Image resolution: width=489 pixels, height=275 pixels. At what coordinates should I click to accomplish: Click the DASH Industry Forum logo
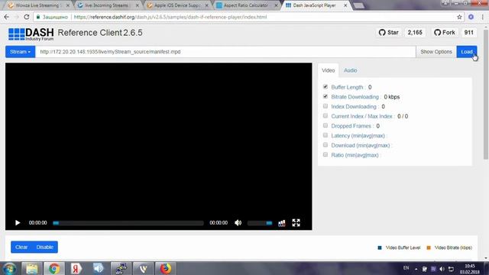[x=31, y=34]
